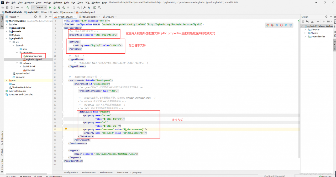Reimport all Maven projects using the refresh icon
336x177 pixels.
(x=303, y=22)
